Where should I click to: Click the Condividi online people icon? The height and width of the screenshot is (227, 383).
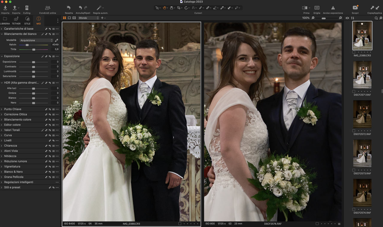pyautogui.click(x=48, y=8)
